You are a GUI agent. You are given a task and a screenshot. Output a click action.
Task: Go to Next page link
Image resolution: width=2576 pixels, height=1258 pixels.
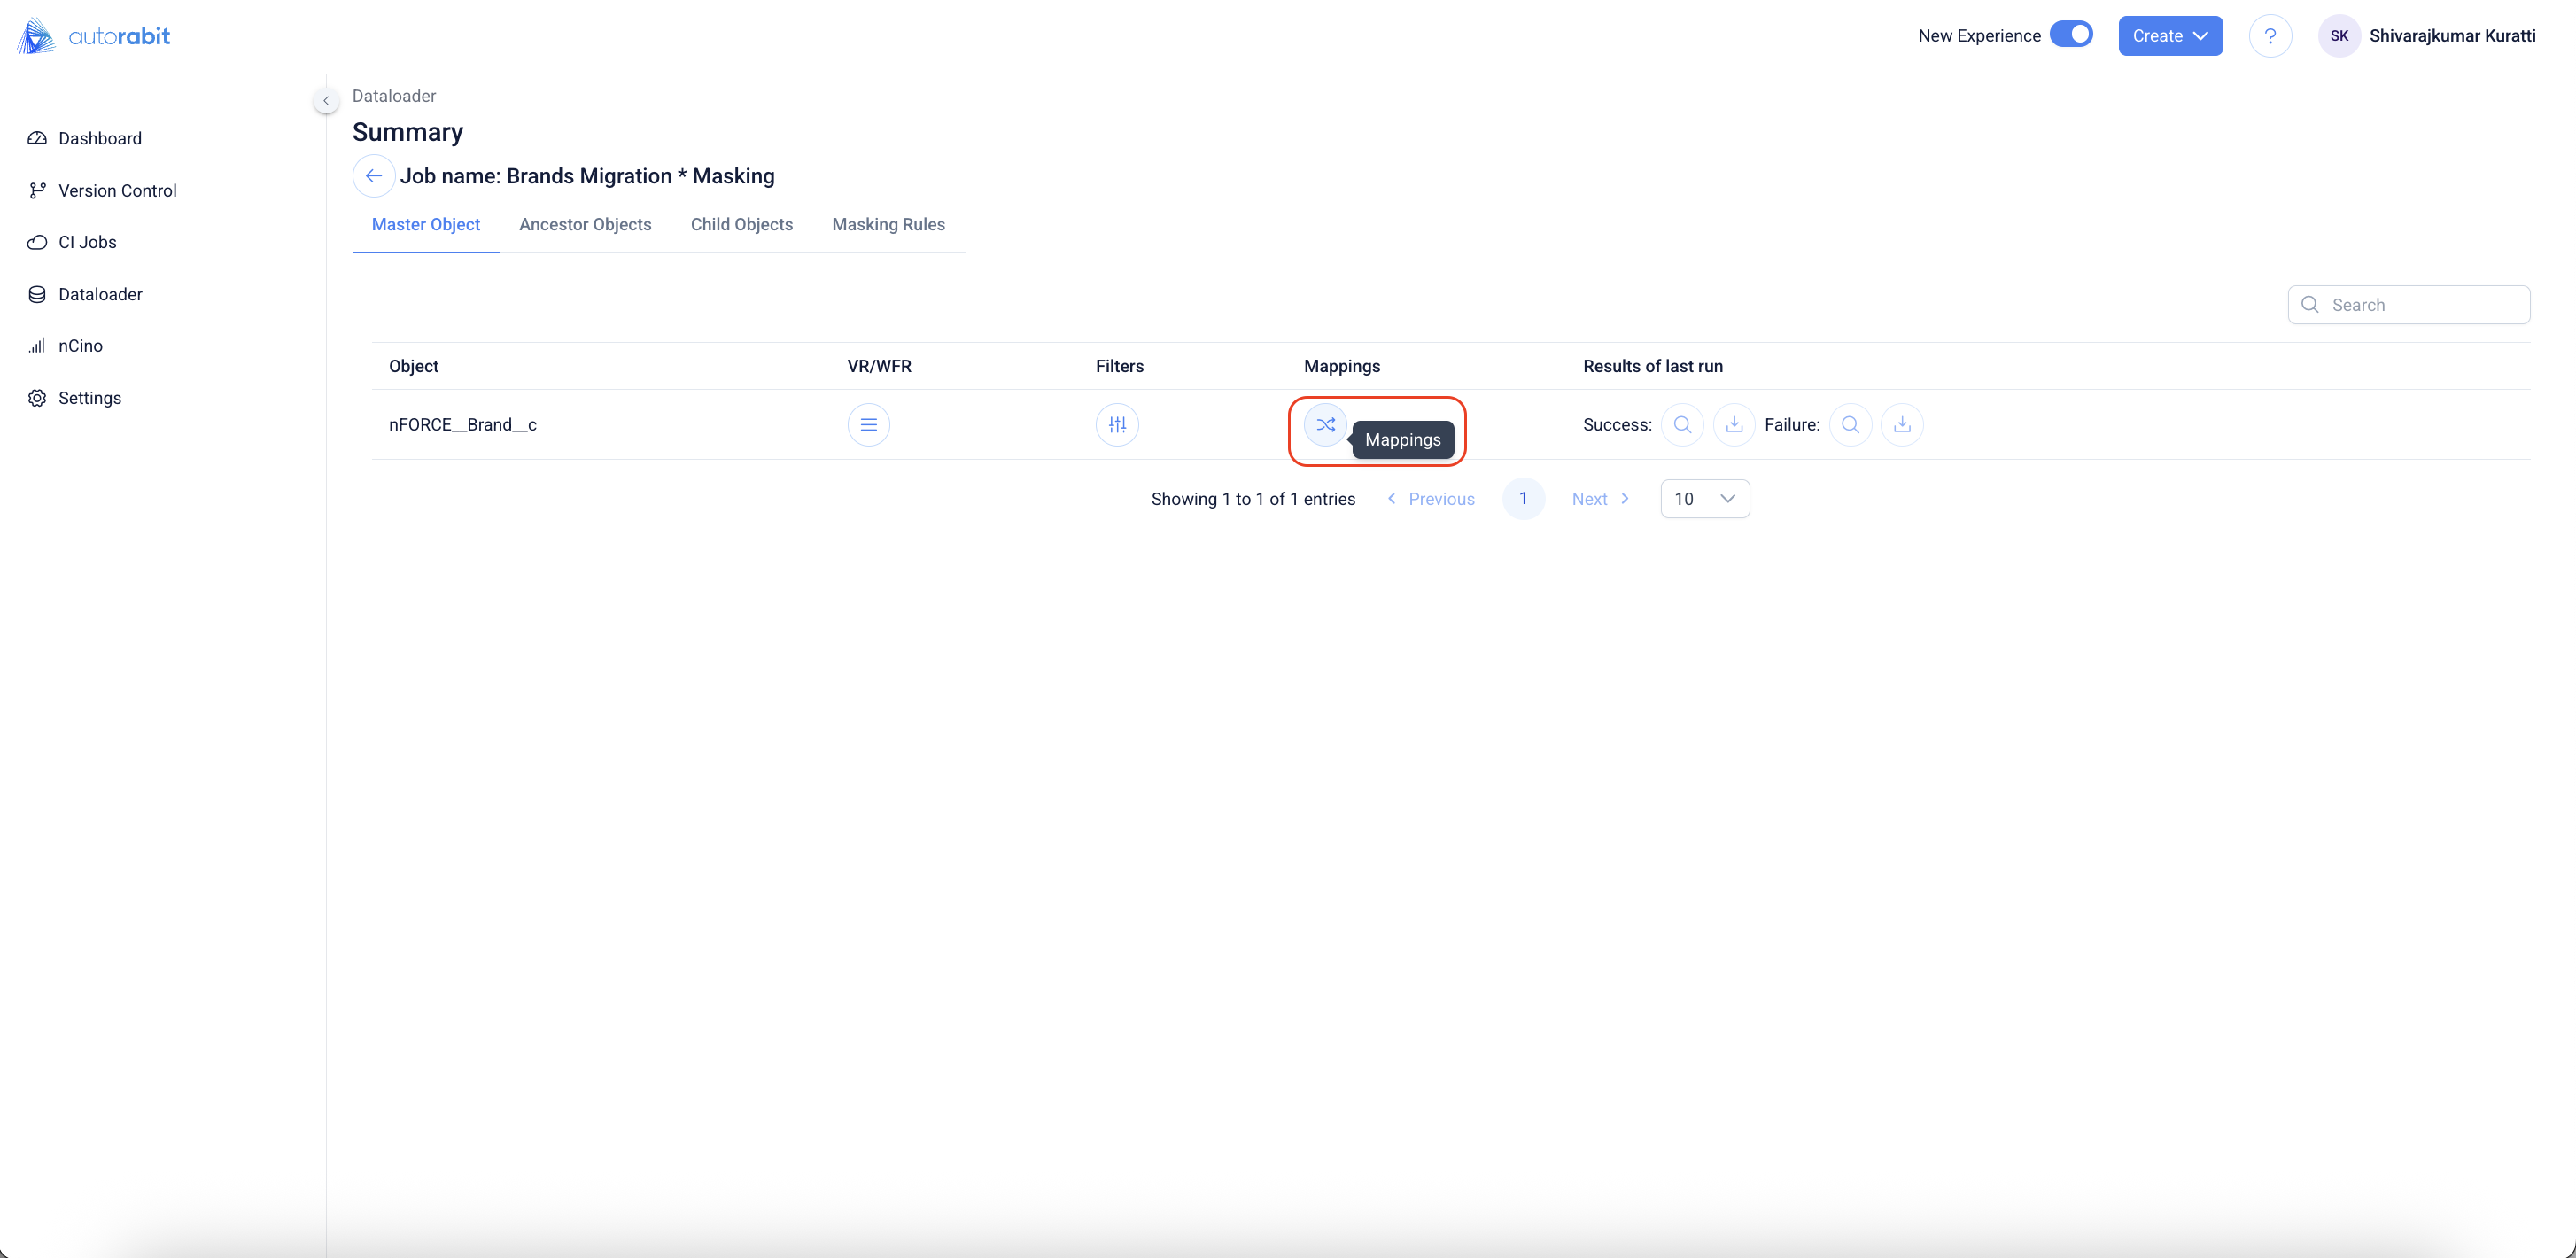click(1599, 498)
